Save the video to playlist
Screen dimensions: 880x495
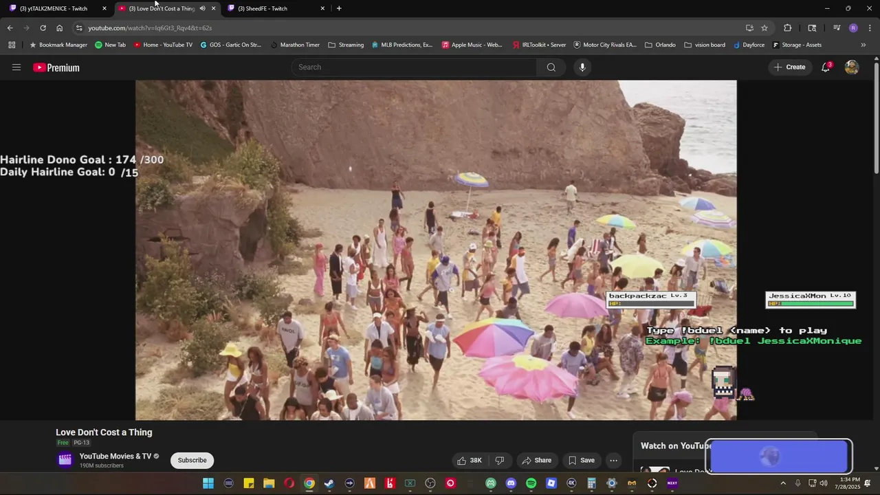tap(581, 461)
